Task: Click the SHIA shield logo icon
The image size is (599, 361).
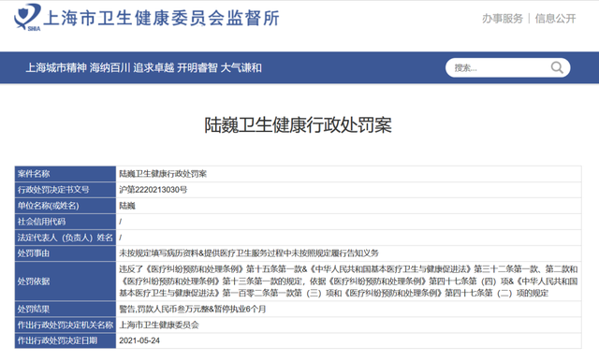Action: click(x=27, y=17)
